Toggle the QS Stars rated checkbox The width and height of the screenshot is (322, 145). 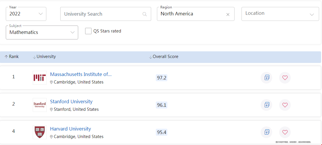click(88, 31)
